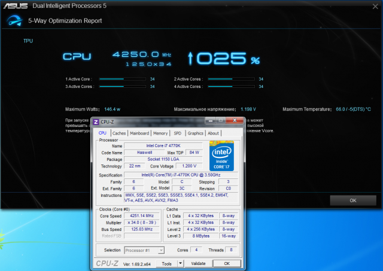Close the CPU-Z window
This screenshot has width=383, height=271.
tap(235, 120)
